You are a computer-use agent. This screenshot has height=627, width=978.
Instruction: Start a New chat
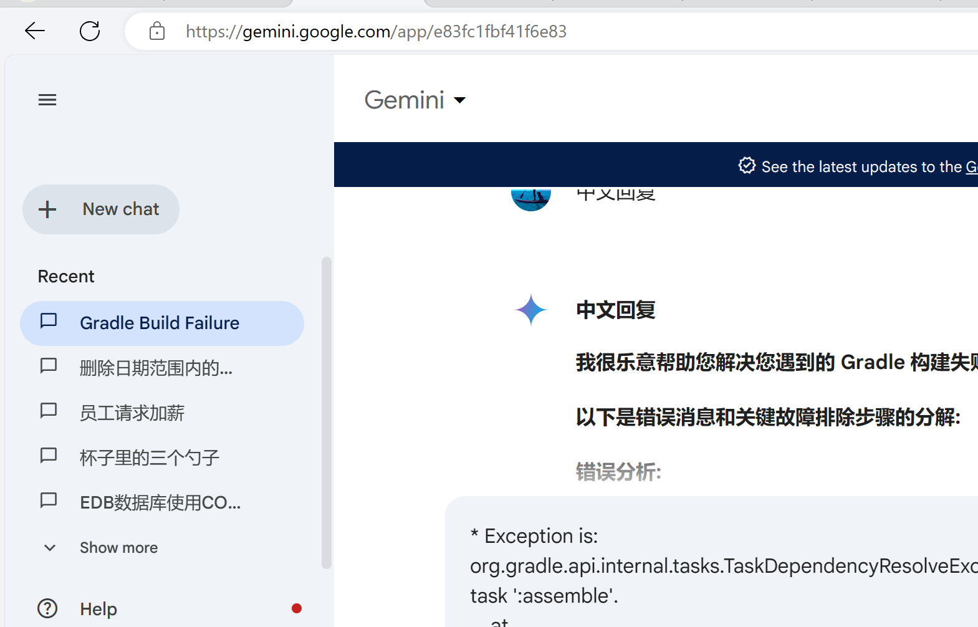click(101, 209)
